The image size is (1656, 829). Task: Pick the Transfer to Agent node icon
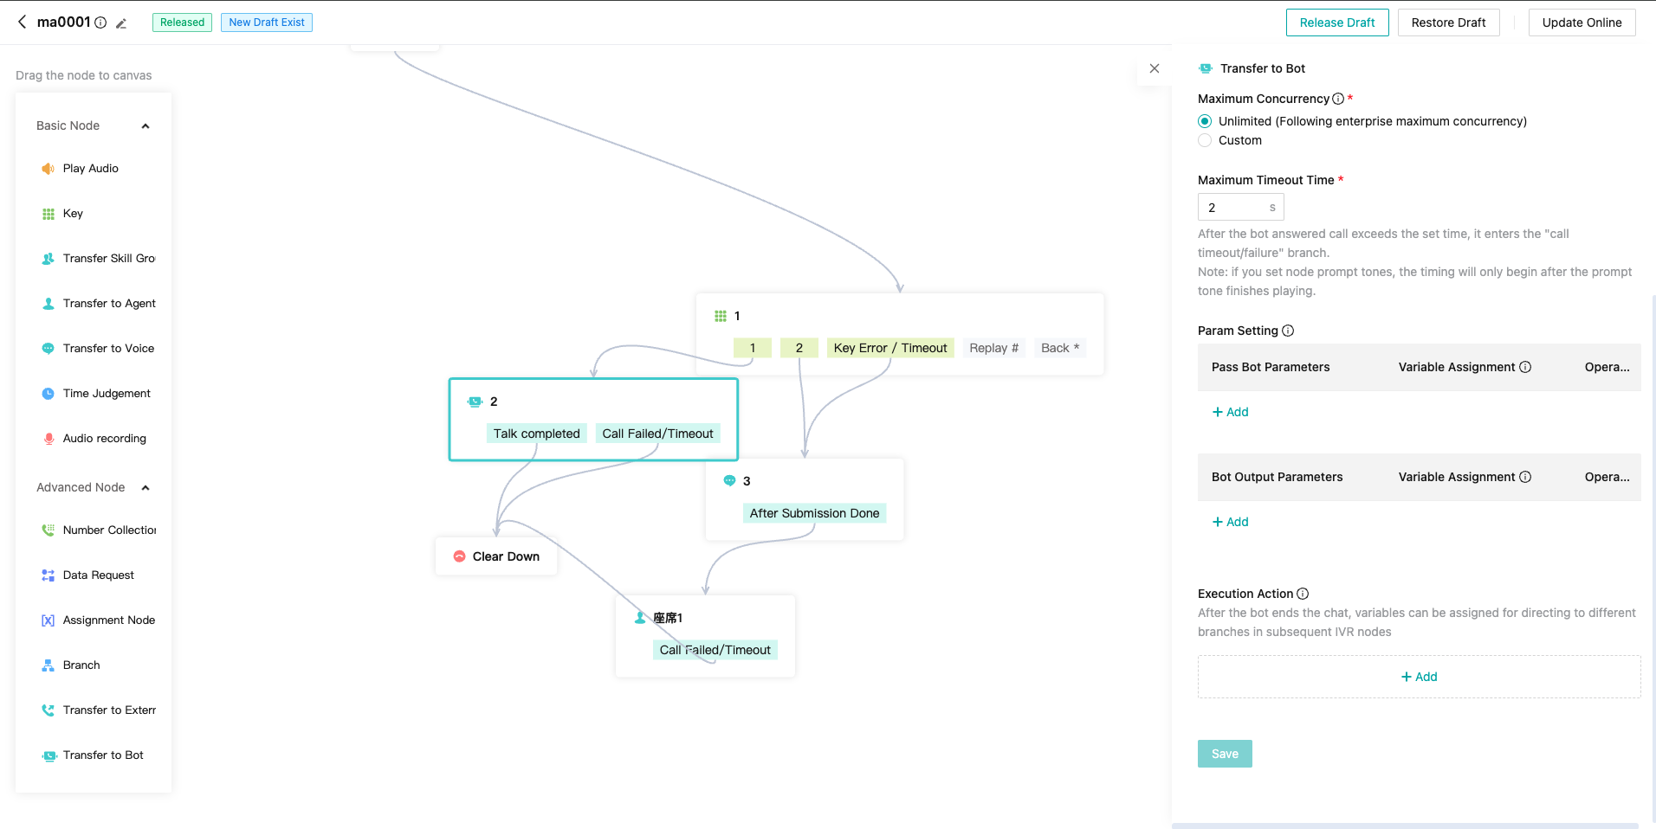click(49, 304)
